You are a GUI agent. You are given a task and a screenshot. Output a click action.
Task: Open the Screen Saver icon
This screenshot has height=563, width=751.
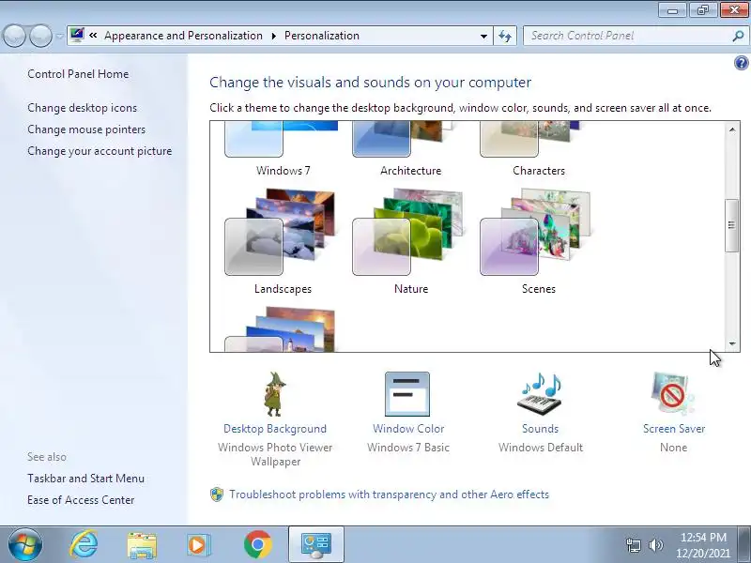coord(672,393)
